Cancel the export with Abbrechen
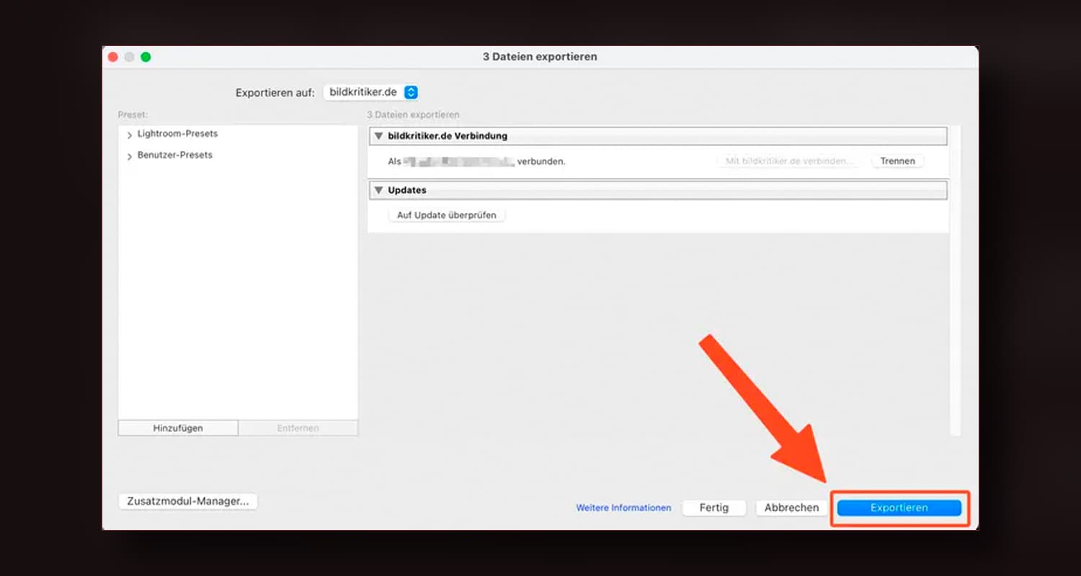Image resolution: width=1081 pixels, height=576 pixels. coord(791,508)
